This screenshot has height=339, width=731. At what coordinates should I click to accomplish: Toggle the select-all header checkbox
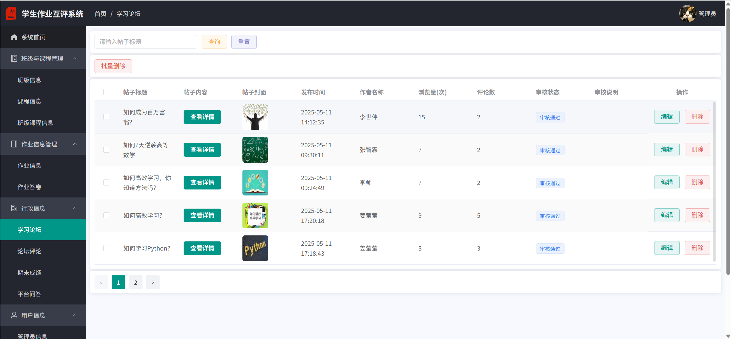click(106, 92)
